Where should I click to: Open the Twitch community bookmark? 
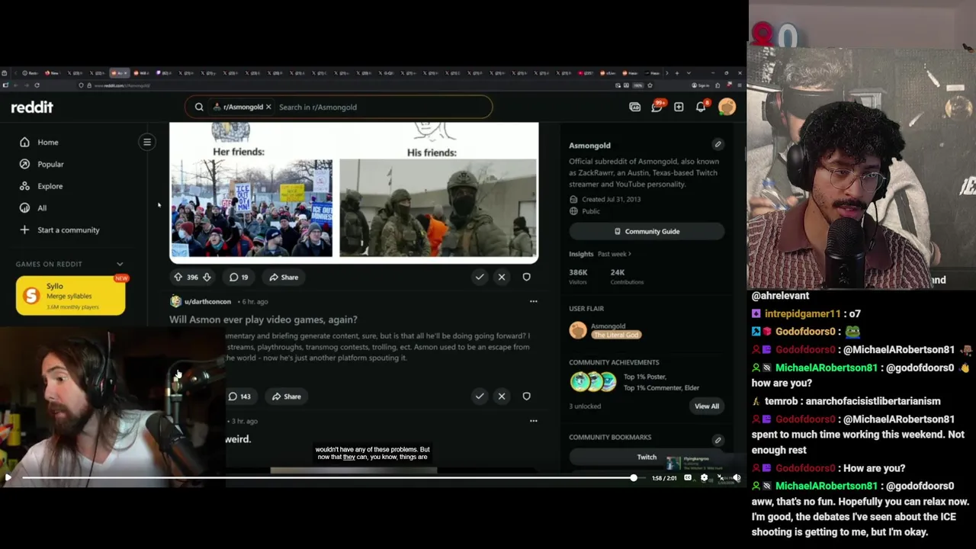(x=647, y=457)
